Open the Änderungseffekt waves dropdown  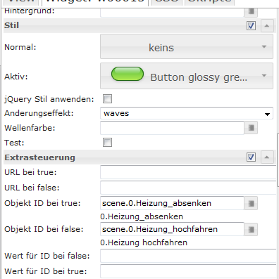(187, 113)
